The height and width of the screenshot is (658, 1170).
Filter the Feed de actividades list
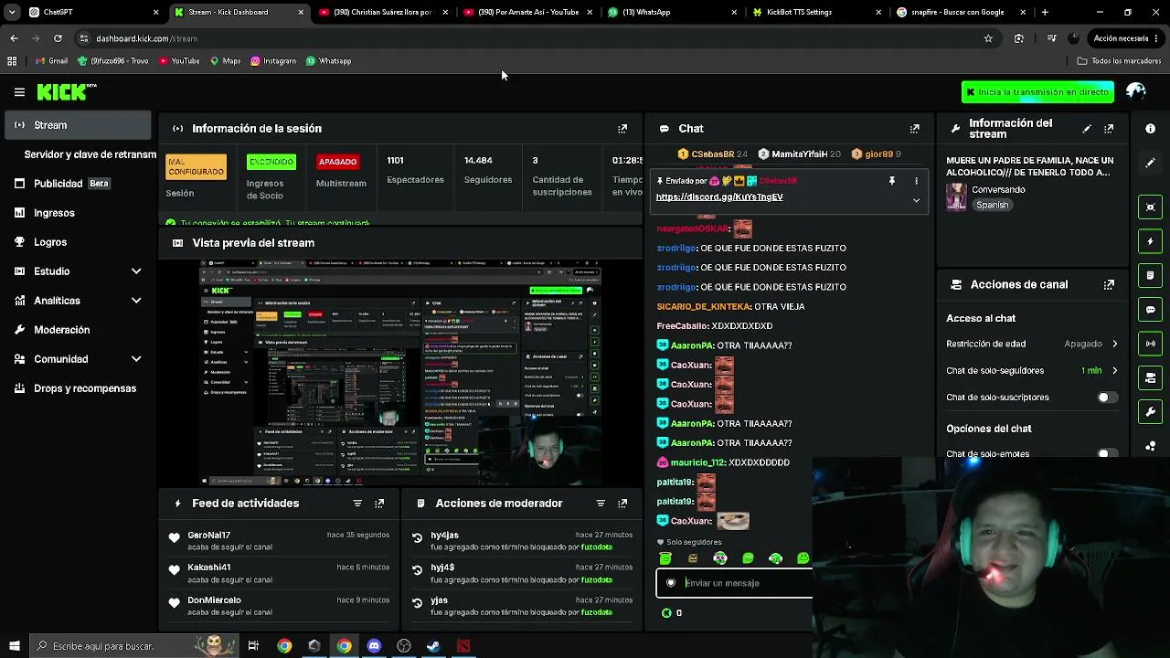coord(357,504)
